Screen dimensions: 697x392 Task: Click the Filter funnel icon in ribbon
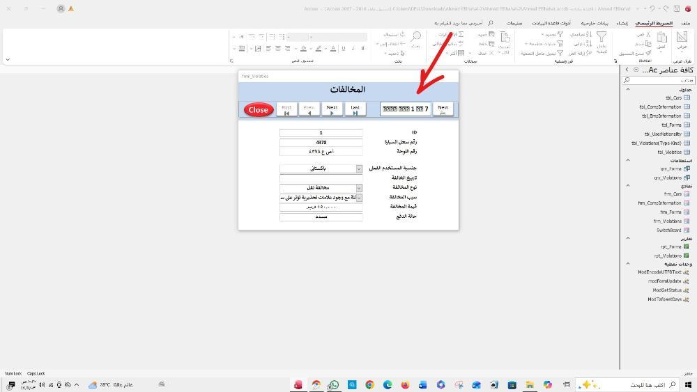(x=601, y=37)
